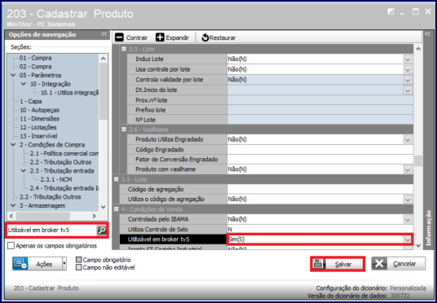Click tree vertical scrollbar down arrow
Viewport: 437px width, 303px height.
pos(103,207)
